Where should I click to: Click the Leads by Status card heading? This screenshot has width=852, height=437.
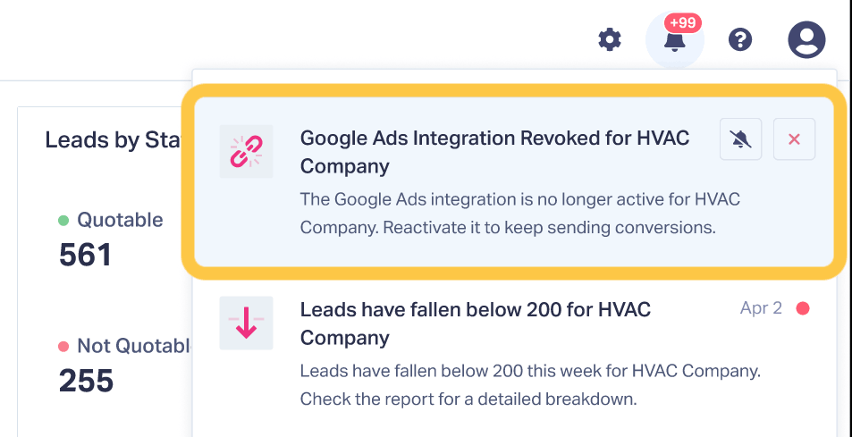click(x=114, y=140)
